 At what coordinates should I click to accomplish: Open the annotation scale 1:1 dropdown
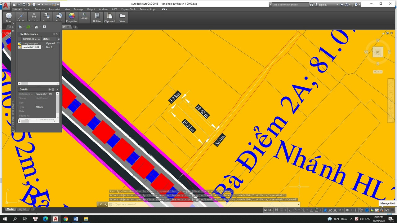(x=341, y=210)
